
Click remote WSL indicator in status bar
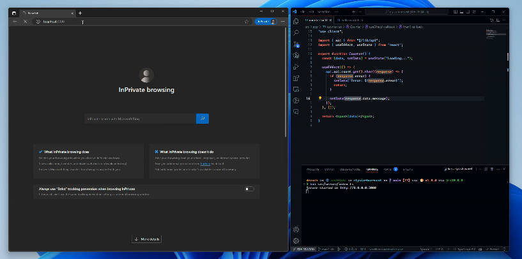[303, 249]
